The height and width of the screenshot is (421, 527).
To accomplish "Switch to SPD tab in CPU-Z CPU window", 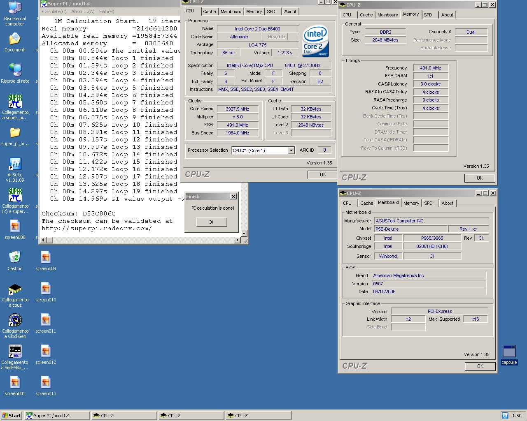I will click(x=271, y=12).
